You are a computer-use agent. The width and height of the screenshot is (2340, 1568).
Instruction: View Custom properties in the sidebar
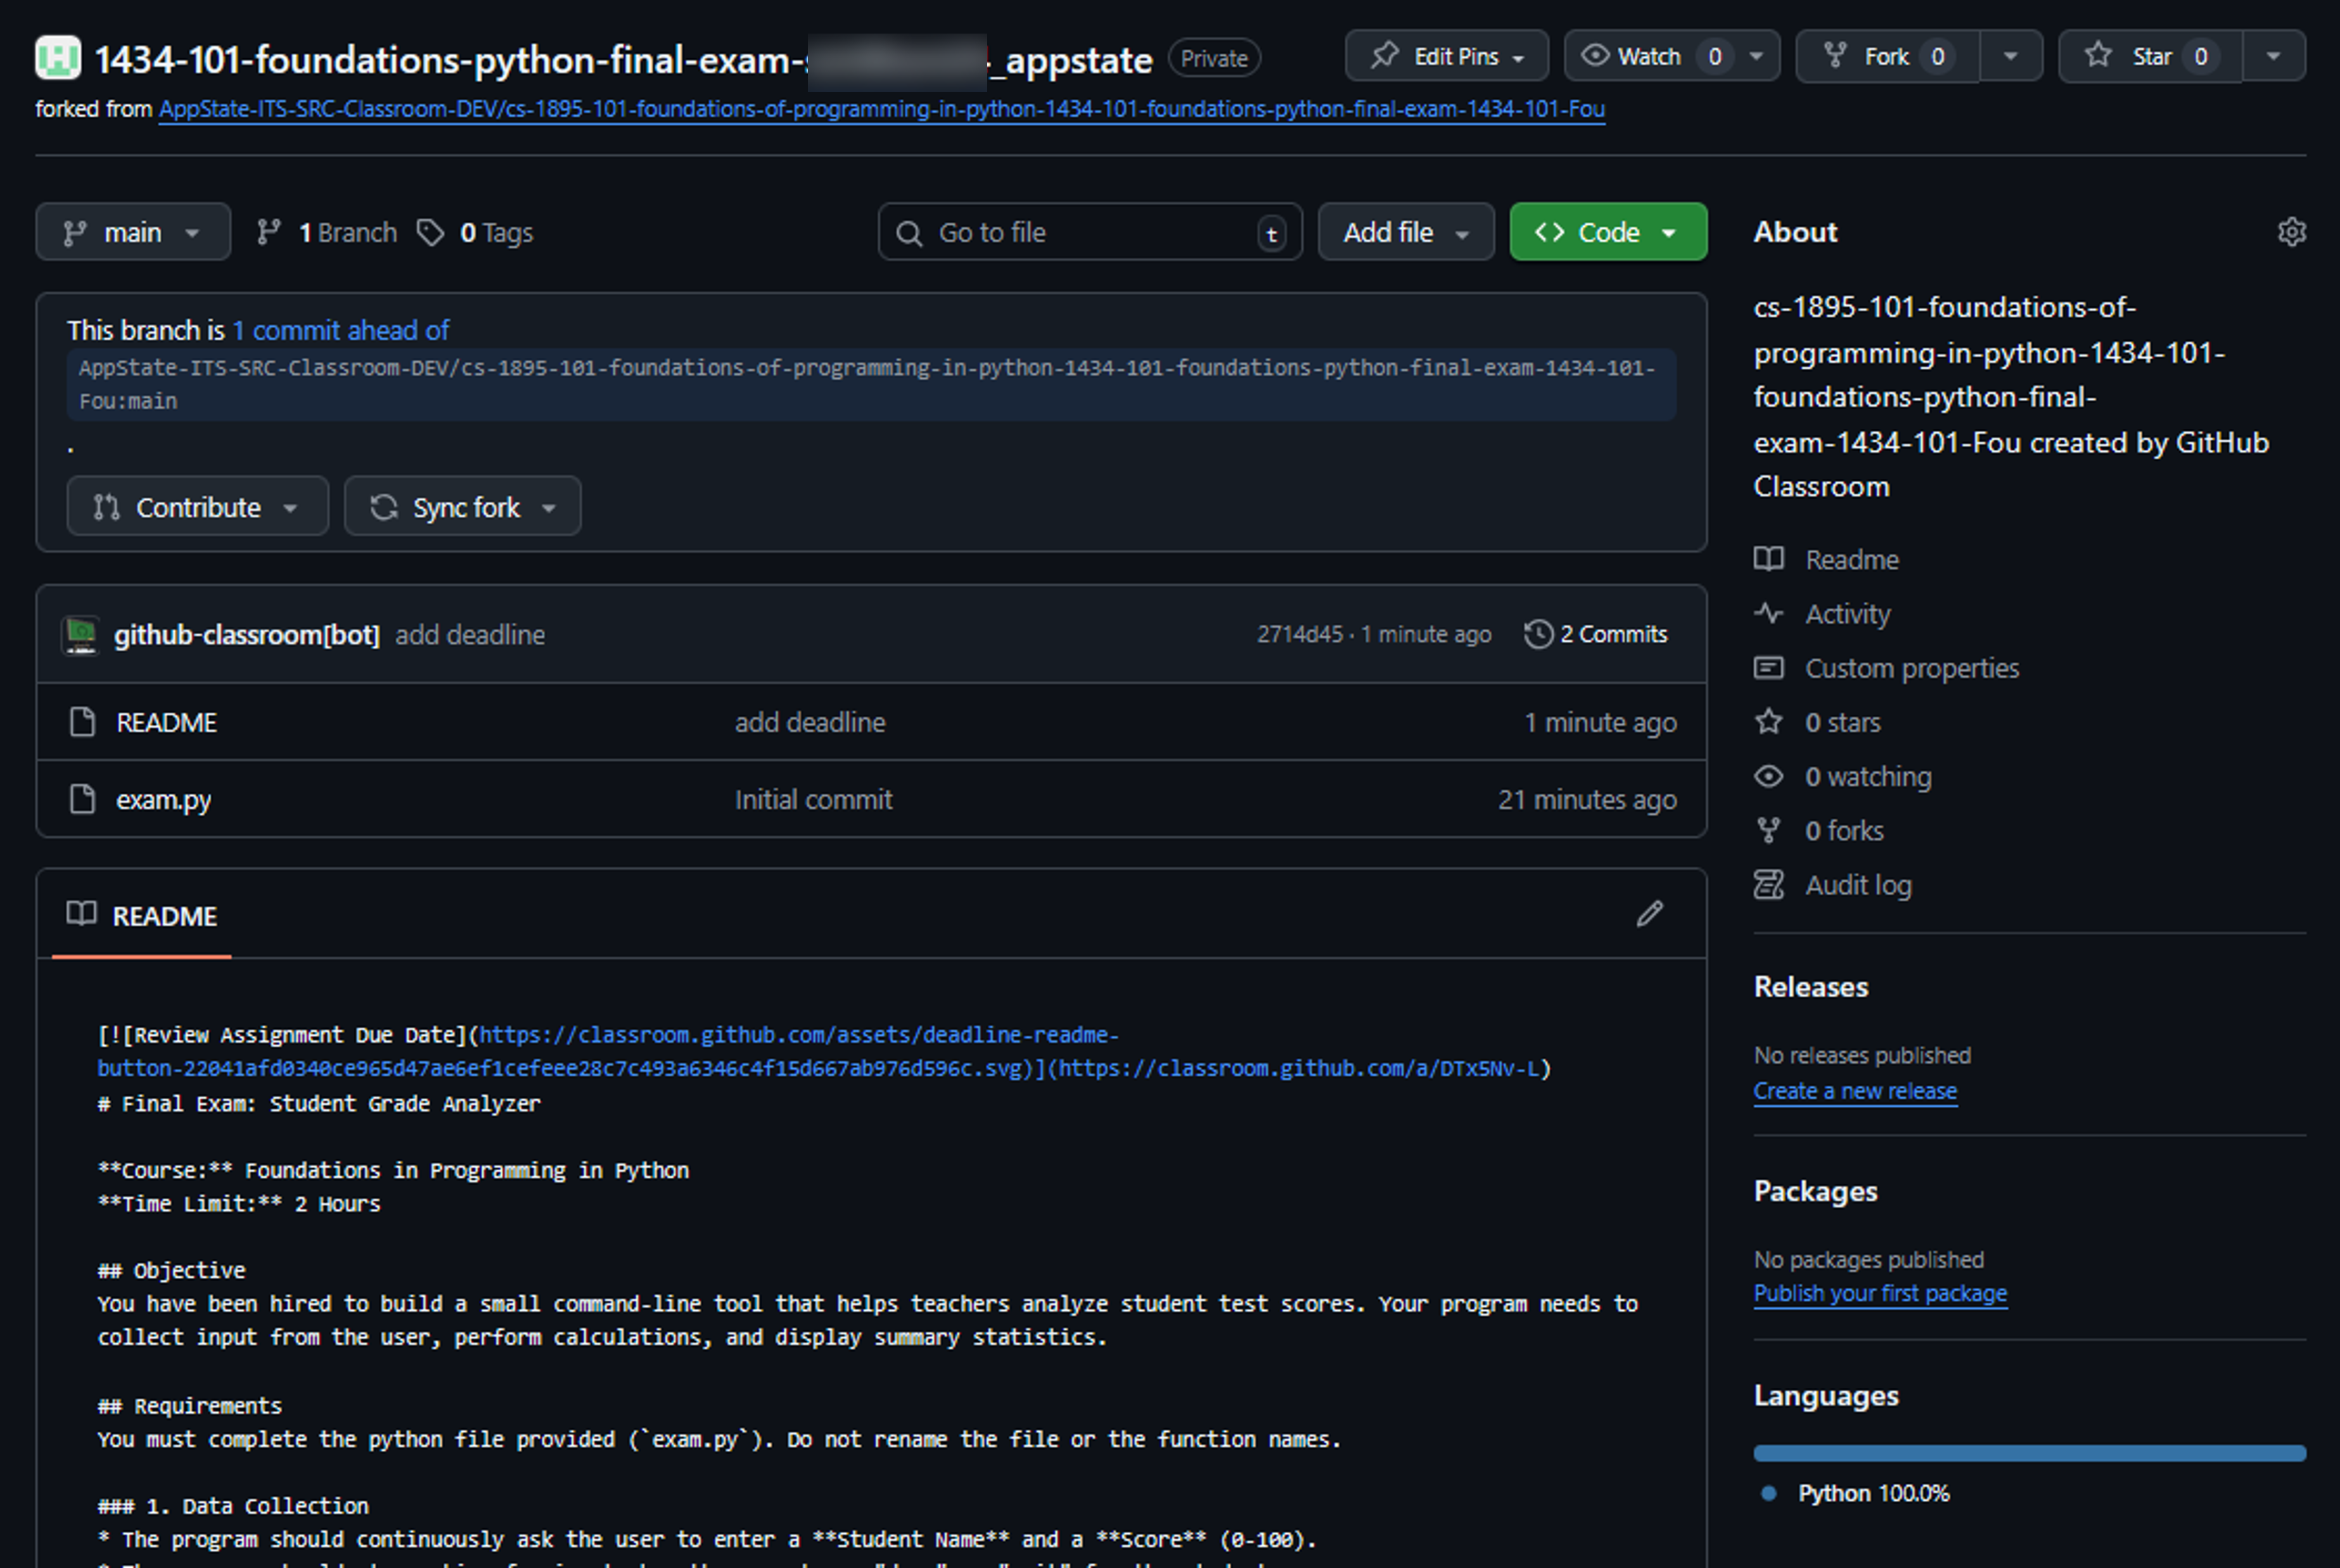tap(1911, 668)
